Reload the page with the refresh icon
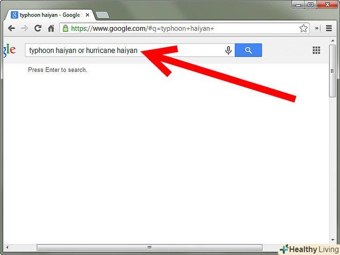 tap(38, 28)
